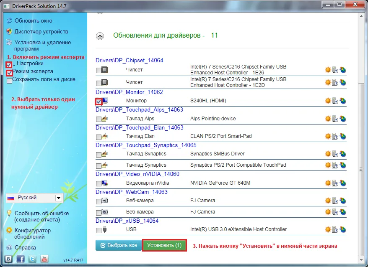This screenshot has width=368, height=267.
Task: Check the USB 3.0 Host Controller checkbox
Action: 98,230
